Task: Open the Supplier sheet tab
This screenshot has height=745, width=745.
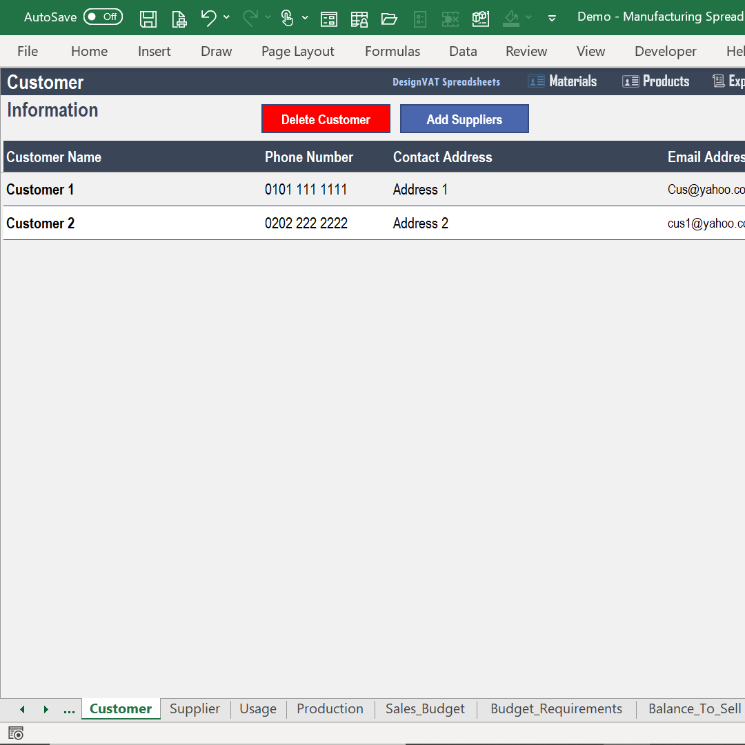Action: pos(195,708)
